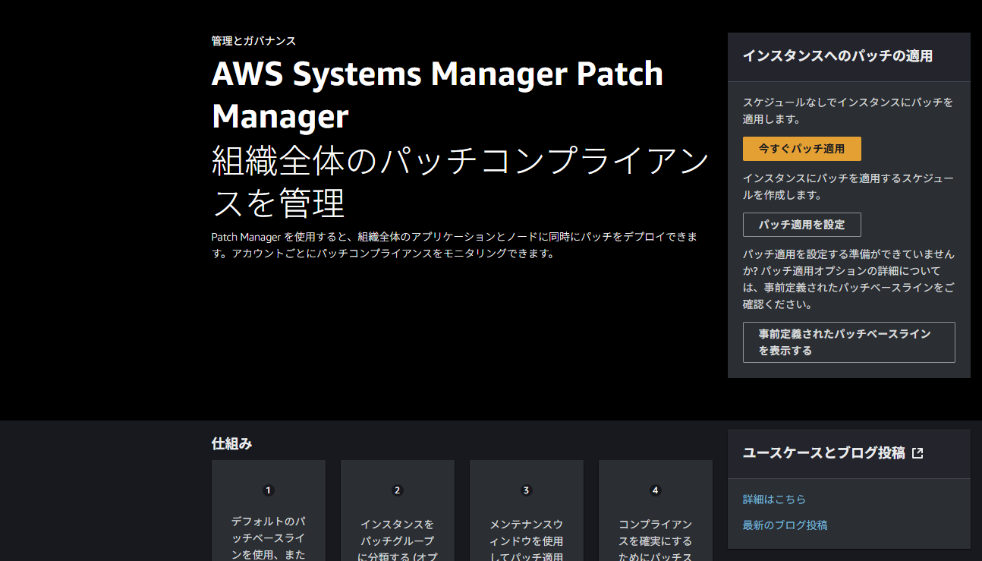The image size is (982, 561).
Task: Open the 詳細はこちら link
Action: (774, 500)
